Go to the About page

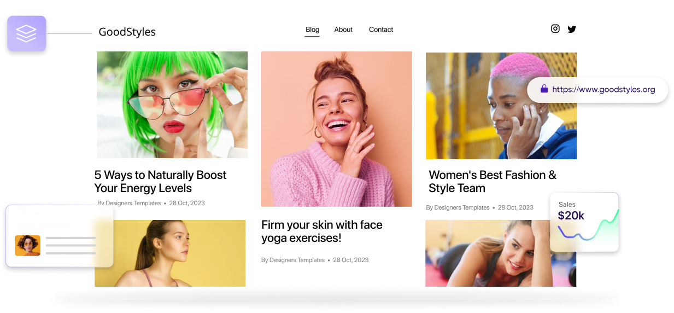coord(343,30)
